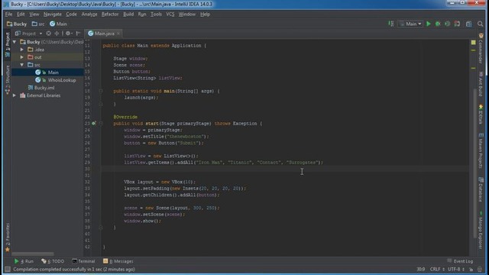Open the 4: Run tool window button

(x=24, y=261)
